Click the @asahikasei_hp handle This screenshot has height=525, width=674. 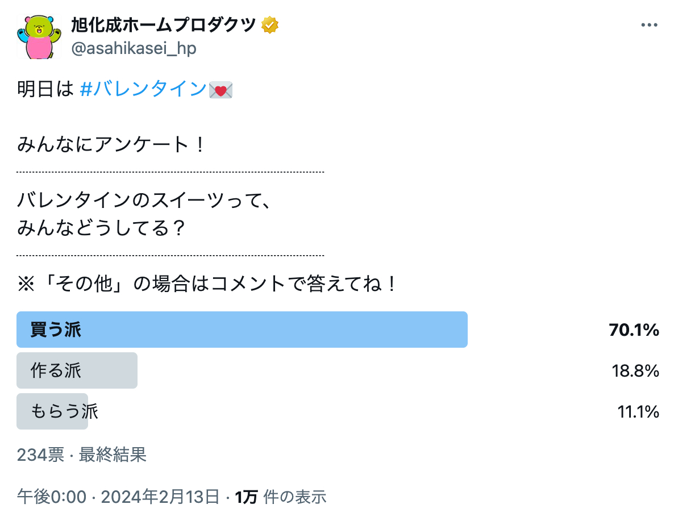click(x=134, y=49)
